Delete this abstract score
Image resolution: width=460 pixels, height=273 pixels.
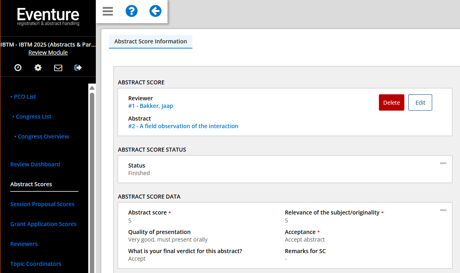[x=391, y=102]
